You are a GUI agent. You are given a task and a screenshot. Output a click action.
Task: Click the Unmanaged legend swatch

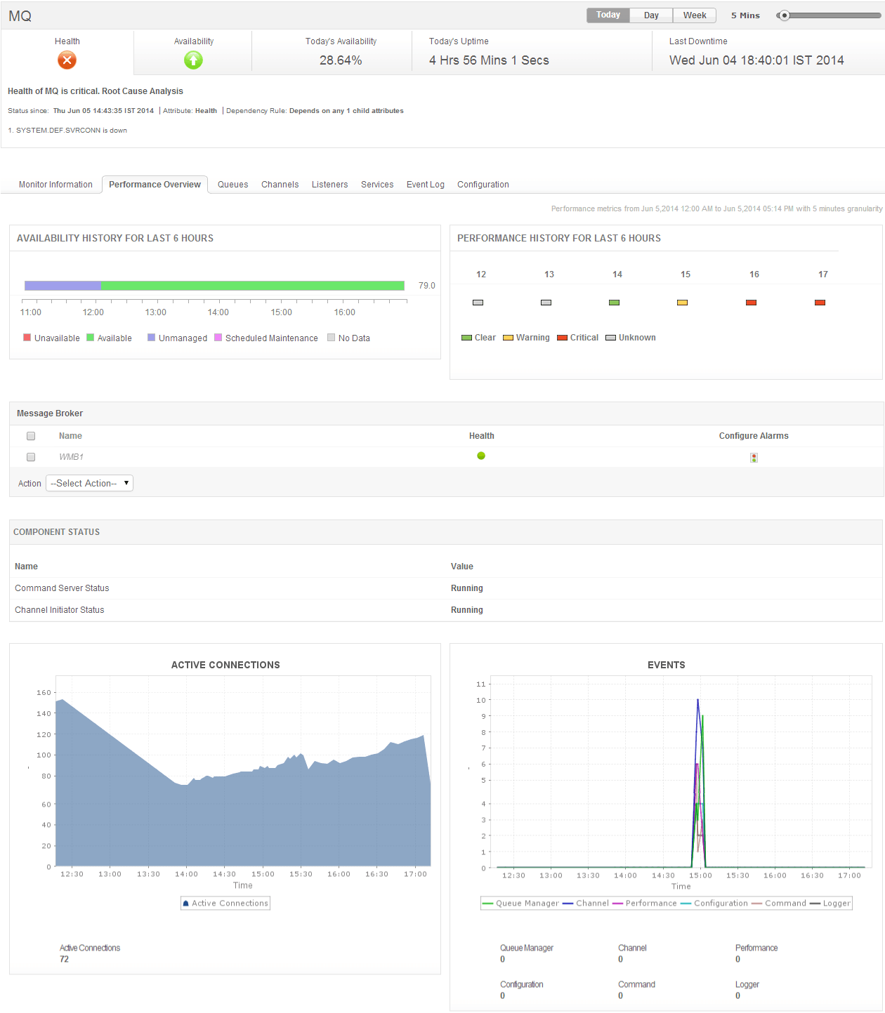[x=151, y=338]
